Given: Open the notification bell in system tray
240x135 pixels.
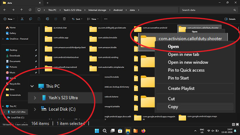Looking at the screenshot, I should [x=235, y=131].
